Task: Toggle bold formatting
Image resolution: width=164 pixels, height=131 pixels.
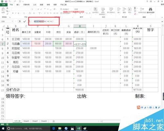Action: coord(13,13)
